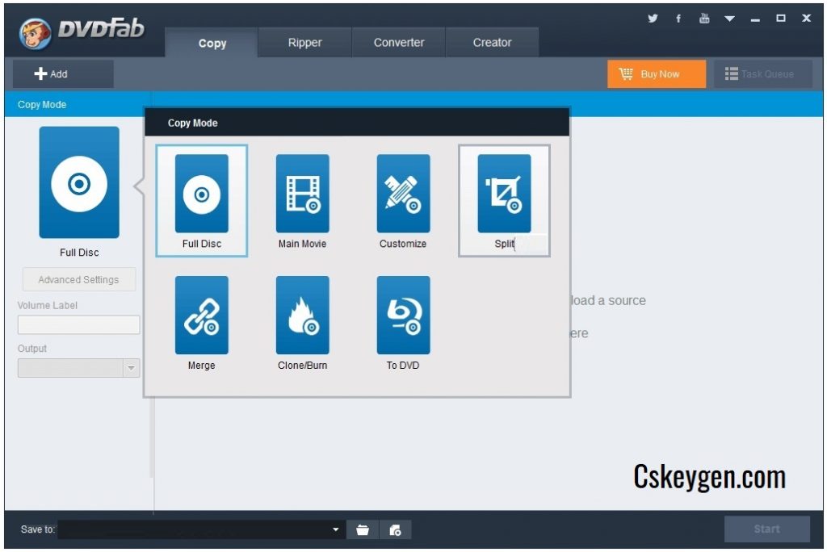The width and height of the screenshot is (827, 552).
Task: Select ISO image output icon
Action: tap(395, 530)
